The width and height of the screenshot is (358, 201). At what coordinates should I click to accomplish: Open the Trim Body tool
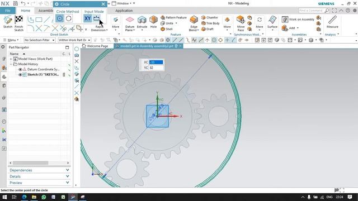click(x=210, y=23)
